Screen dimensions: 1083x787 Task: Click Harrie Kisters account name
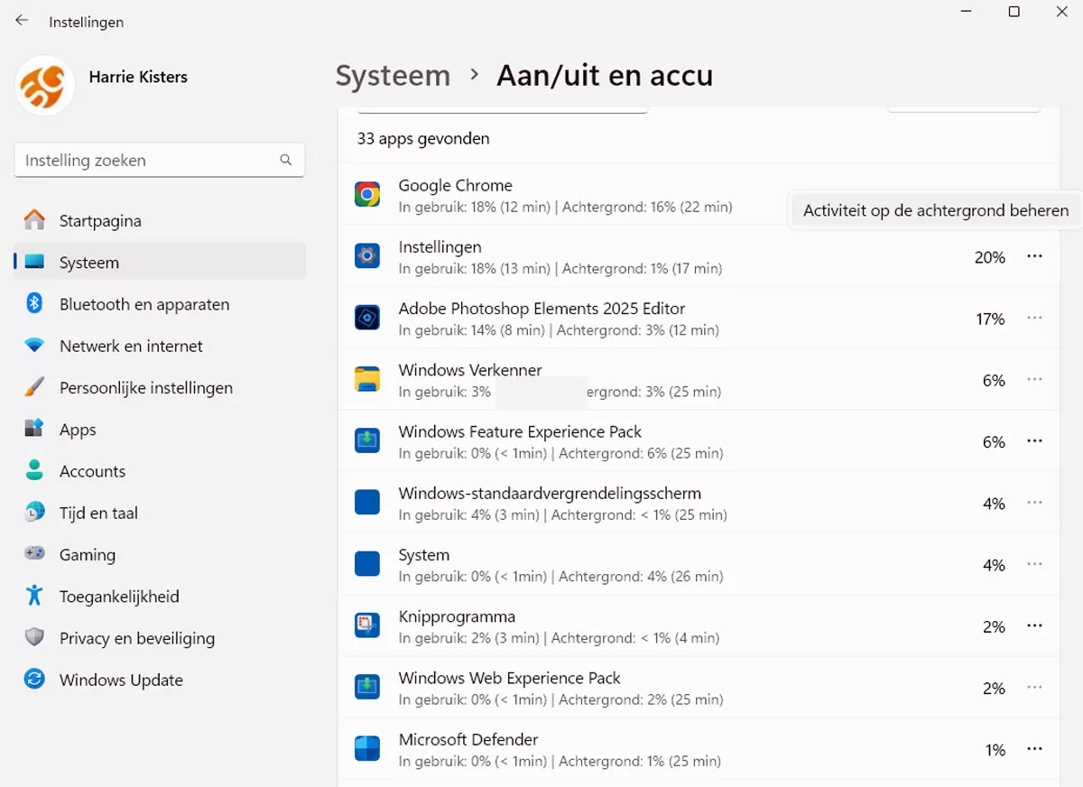click(138, 77)
